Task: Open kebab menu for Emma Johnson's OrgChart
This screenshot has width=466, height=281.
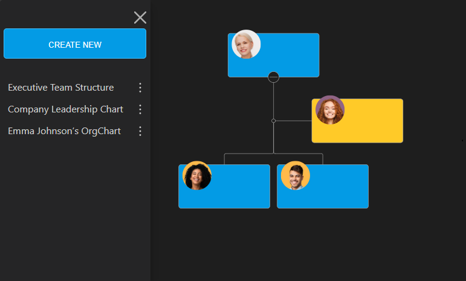Action: point(140,131)
